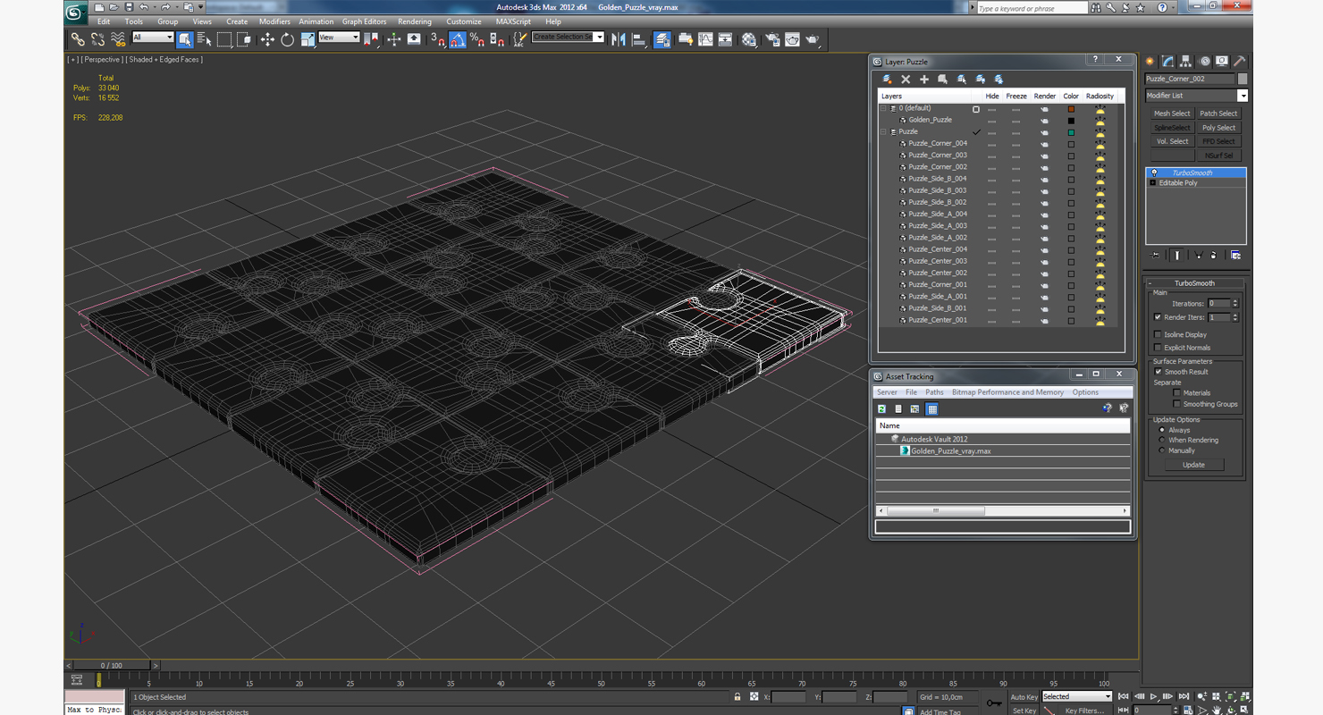Open Select by Name dialog
This screenshot has width=1323, height=715.
(x=204, y=39)
